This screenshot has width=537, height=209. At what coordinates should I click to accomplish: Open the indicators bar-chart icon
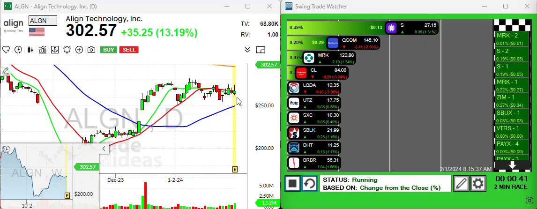pyautogui.click(x=43, y=50)
